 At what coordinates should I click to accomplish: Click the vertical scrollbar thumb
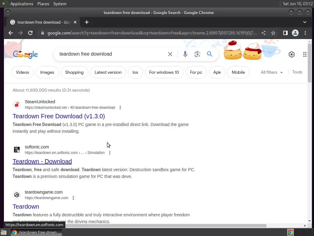[x=310, y=63]
